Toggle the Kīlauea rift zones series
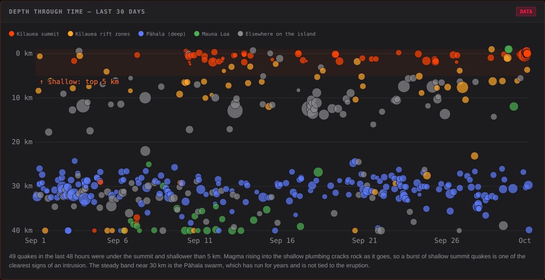 pyautogui.click(x=99, y=34)
